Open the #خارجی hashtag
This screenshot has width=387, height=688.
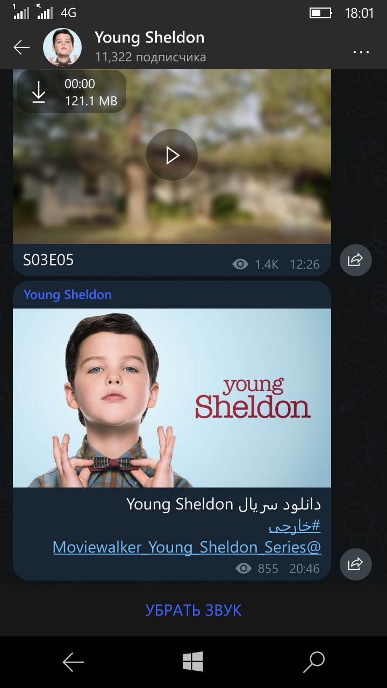[295, 526]
